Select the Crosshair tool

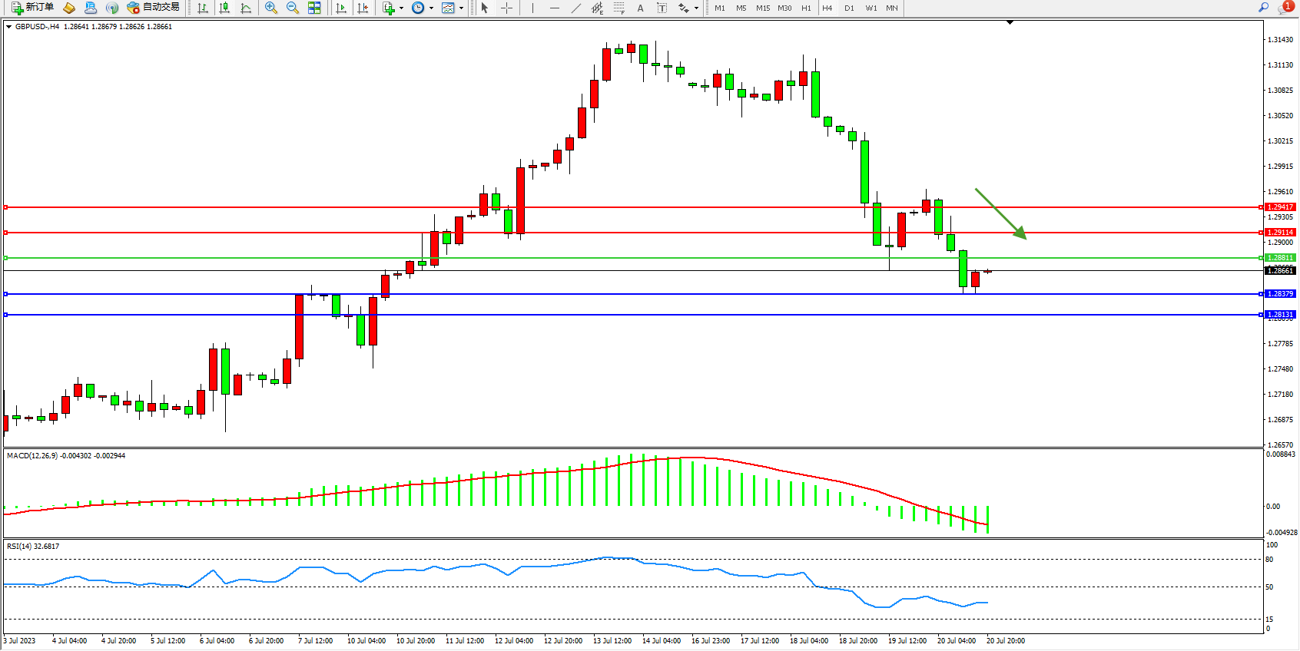(507, 8)
